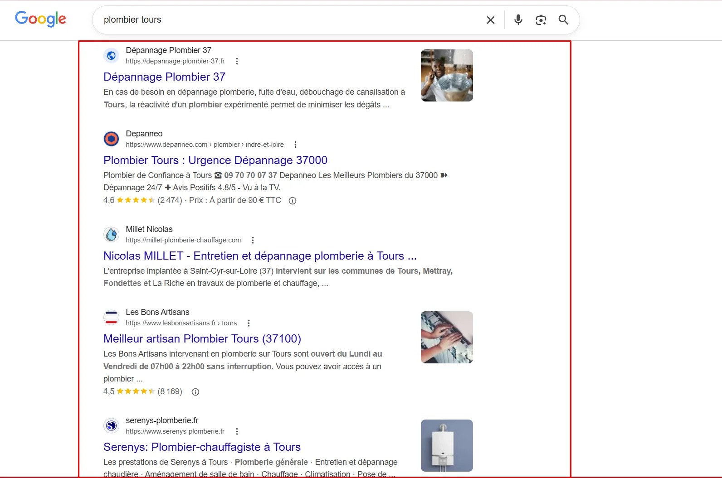Click the URL 'https://depannage-plombier-37.fr'

[175, 61]
